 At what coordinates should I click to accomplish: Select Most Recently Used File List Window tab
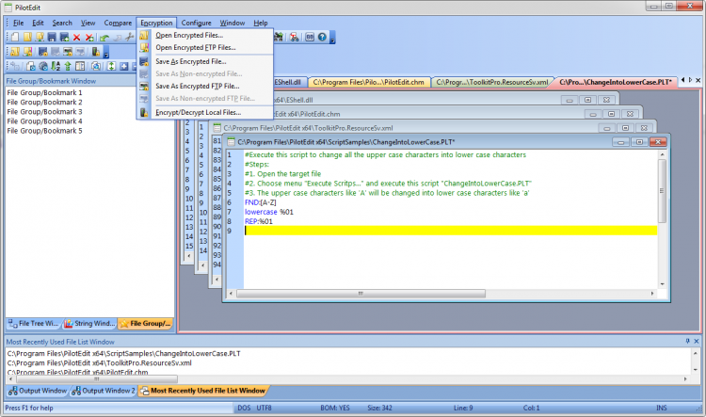(x=202, y=391)
